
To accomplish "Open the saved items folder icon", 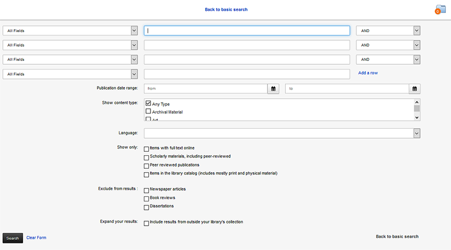I will (441, 9).
